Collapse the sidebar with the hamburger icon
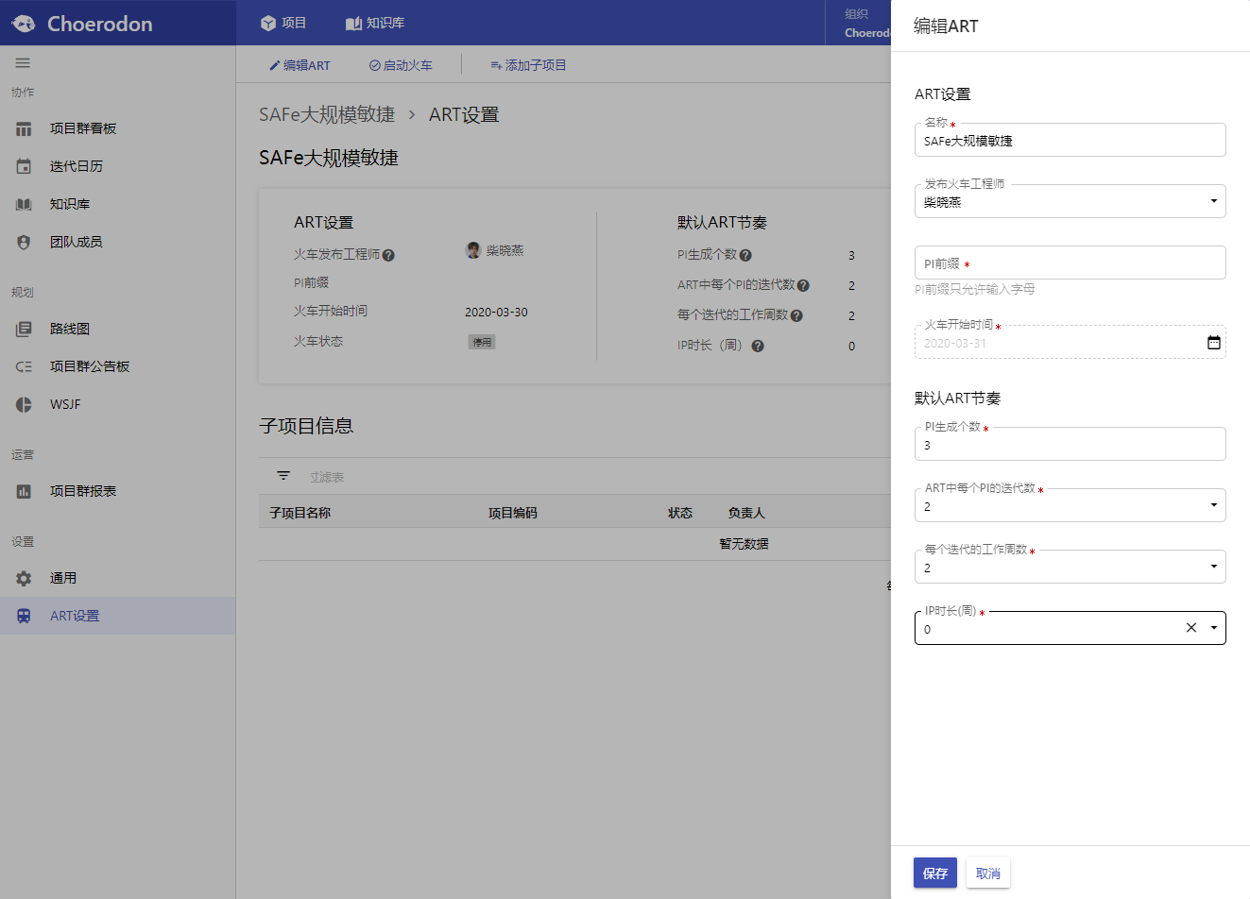Viewport: 1250px width, 899px height. [23, 63]
